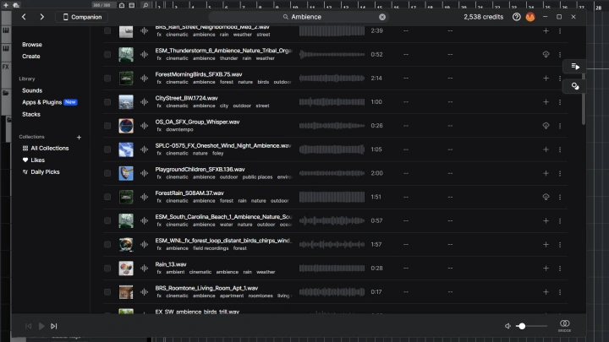Screen dimensions: 609x342
Task: Select checkbox for SPLC-0575 Wind Night Ambience
Action: coord(107,149)
